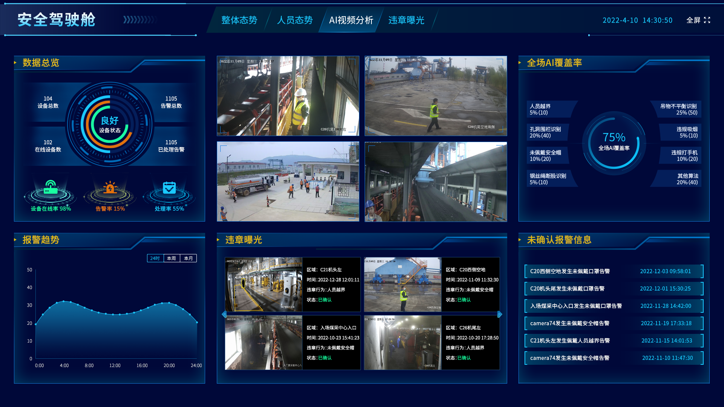The image size is (724, 407).
Task: Click the right carousel arrow in 违章曝光
Action: (500, 314)
